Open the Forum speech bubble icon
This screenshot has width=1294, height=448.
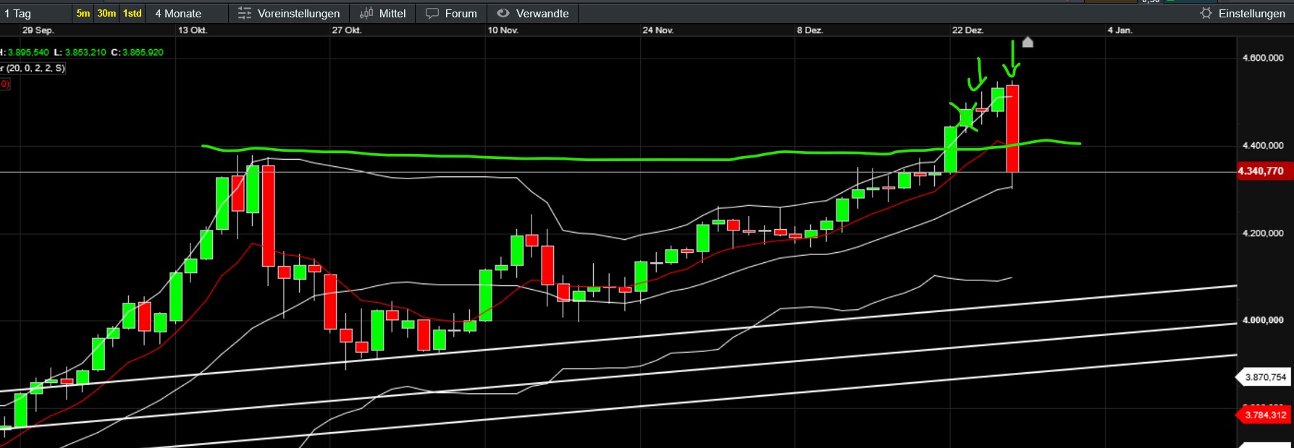point(432,14)
